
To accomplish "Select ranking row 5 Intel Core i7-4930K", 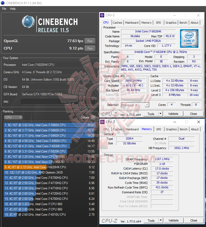I will (x=50, y=146).
